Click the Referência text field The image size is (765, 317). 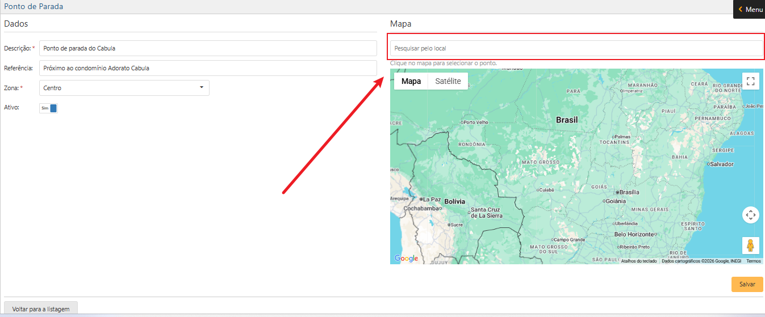(208, 68)
